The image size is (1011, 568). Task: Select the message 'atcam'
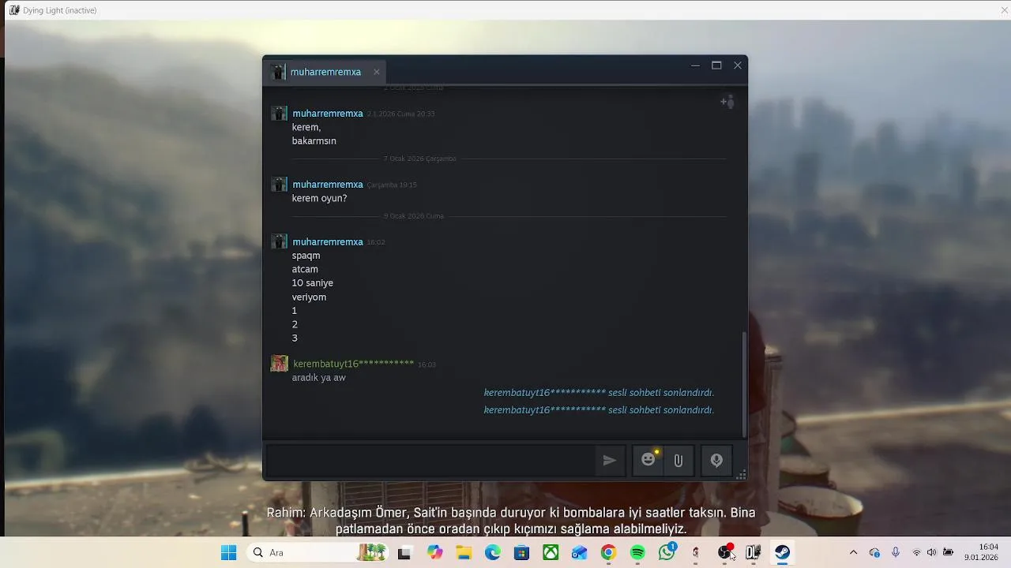point(305,269)
